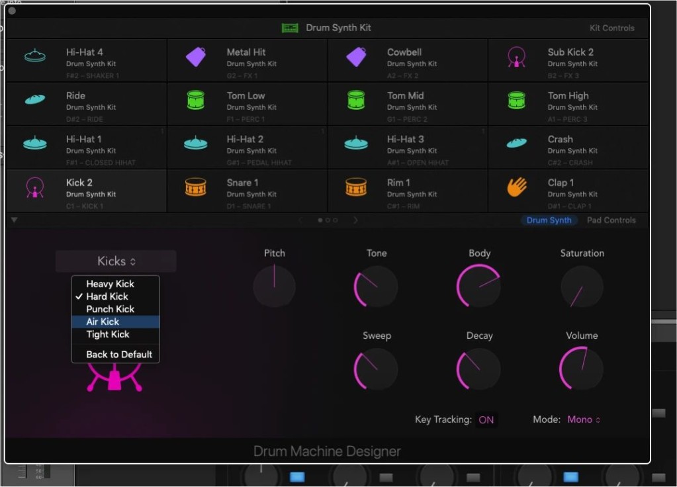Click the Volume knob

coord(581,369)
